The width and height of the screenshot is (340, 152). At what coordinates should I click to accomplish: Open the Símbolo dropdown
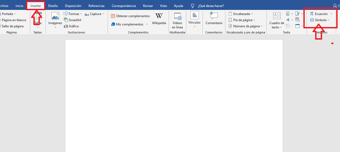click(x=319, y=20)
